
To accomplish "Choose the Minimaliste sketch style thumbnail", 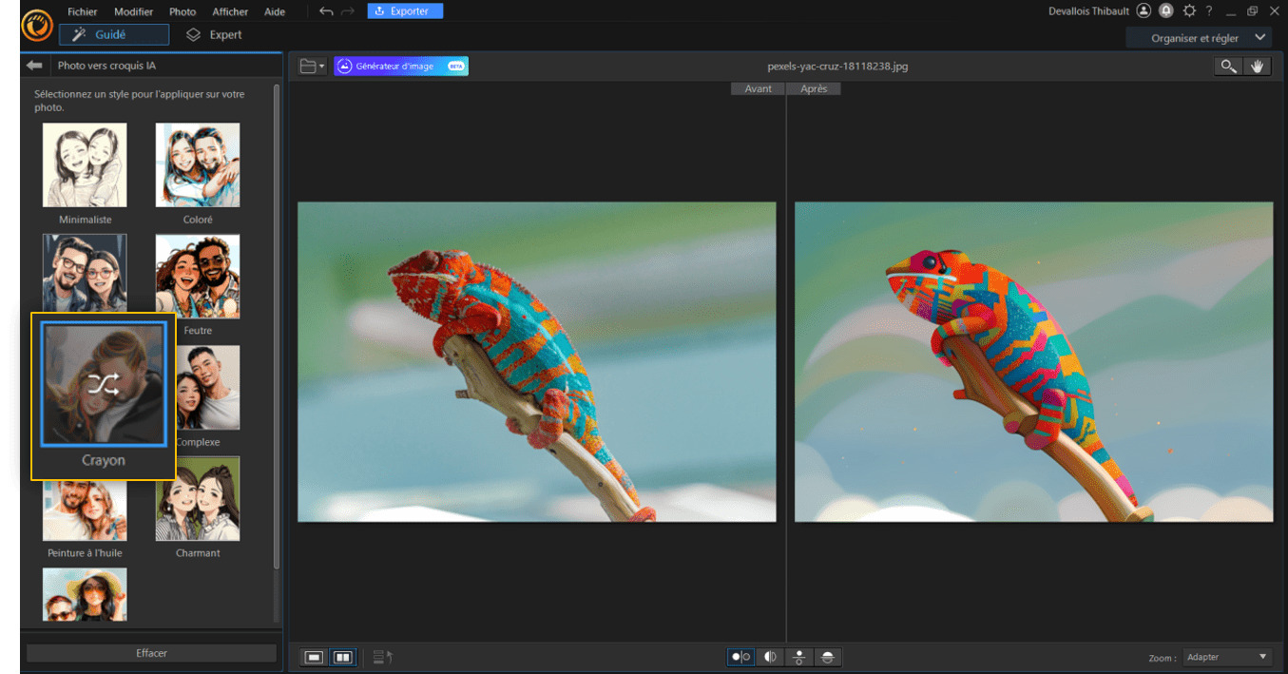I will click(85, 165).
